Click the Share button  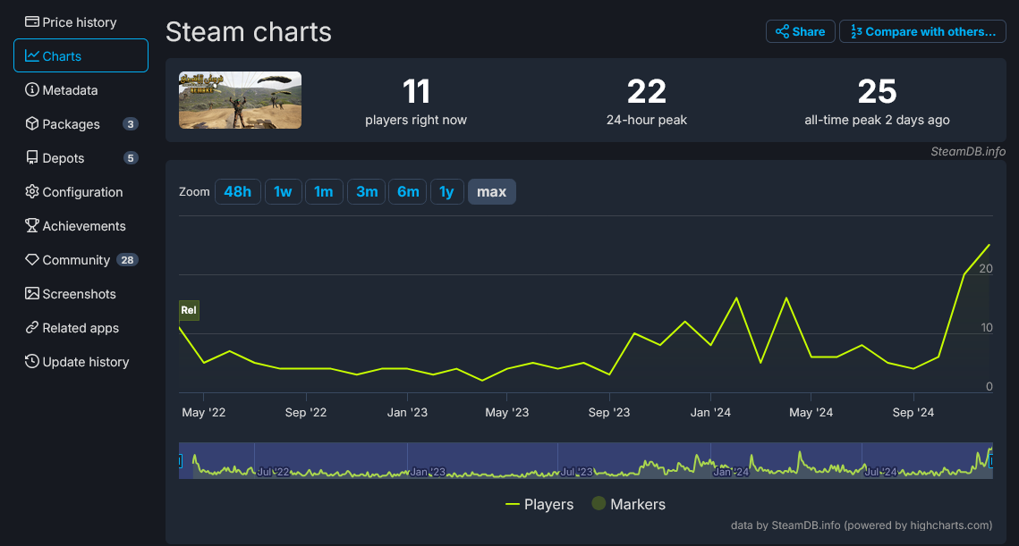[x=800, y=31]
